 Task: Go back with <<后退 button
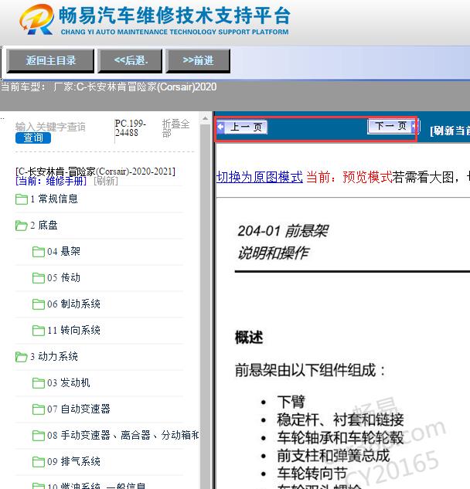[x=130, y=60]
